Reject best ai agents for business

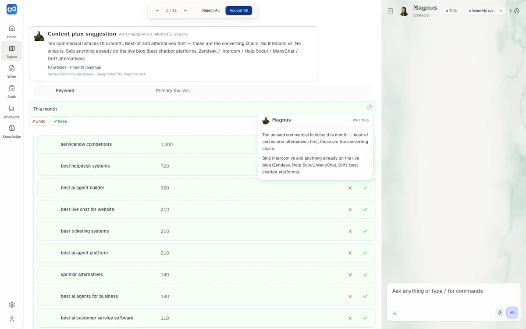350,297
